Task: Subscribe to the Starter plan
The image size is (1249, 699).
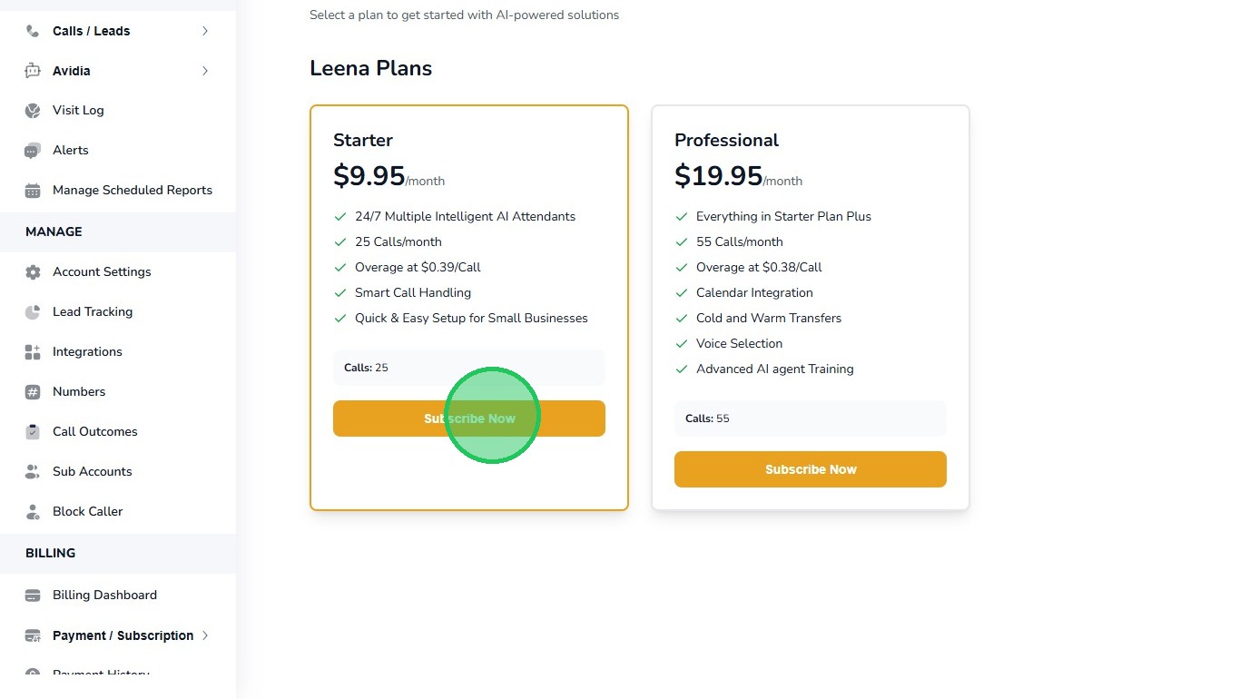Action: click(x=469, y=418)
